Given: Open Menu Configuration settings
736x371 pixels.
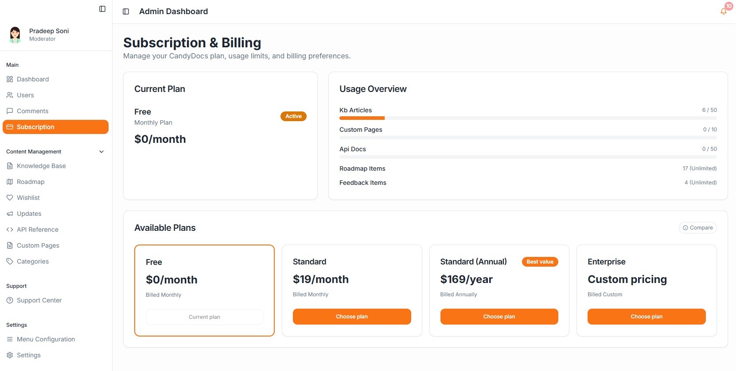Looking at the screenshot, I should tap(46, 339).
